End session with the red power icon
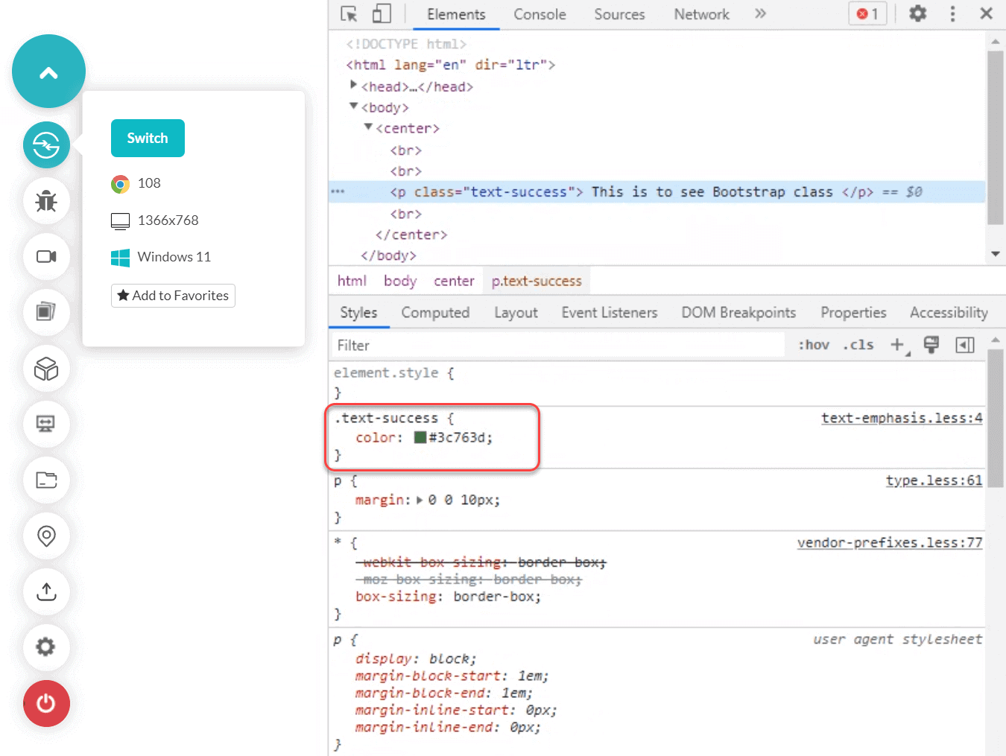 tap(46, 703)
